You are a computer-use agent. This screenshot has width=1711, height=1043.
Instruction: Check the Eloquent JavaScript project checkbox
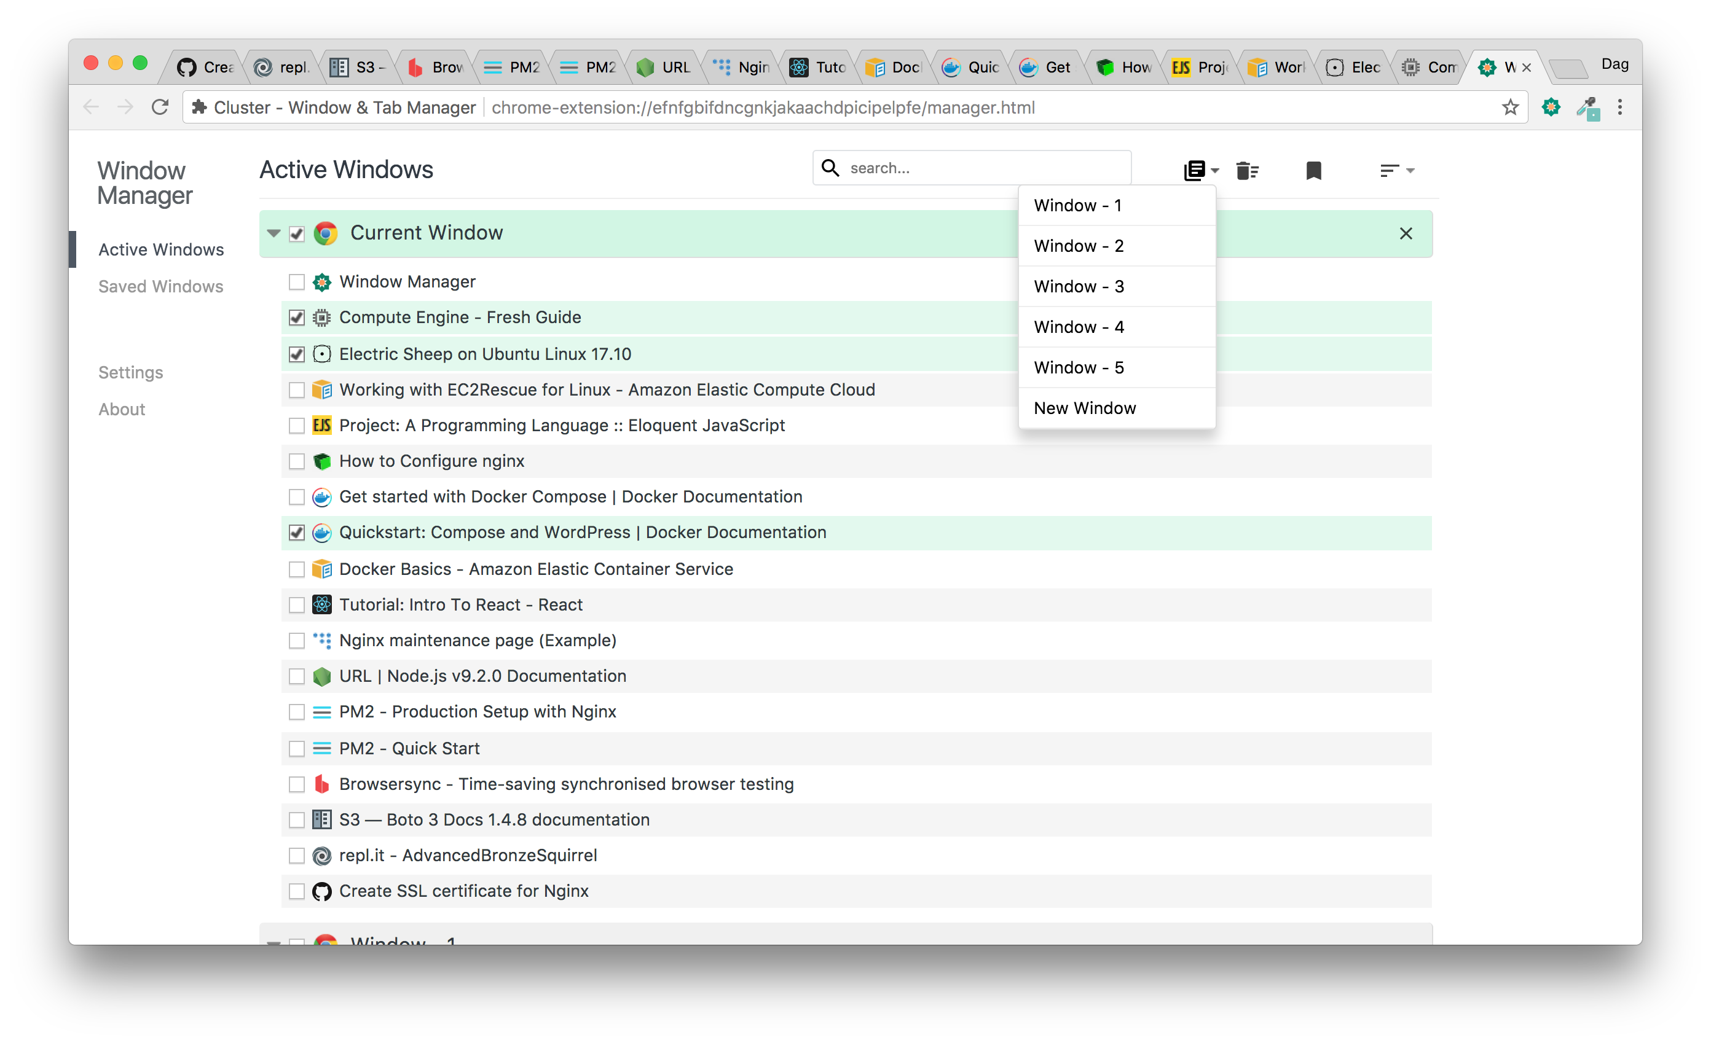(296, 426)
